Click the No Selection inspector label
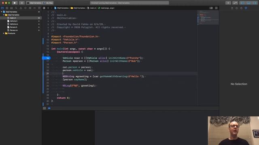259x145 pixels. click(x=239, y=84)
